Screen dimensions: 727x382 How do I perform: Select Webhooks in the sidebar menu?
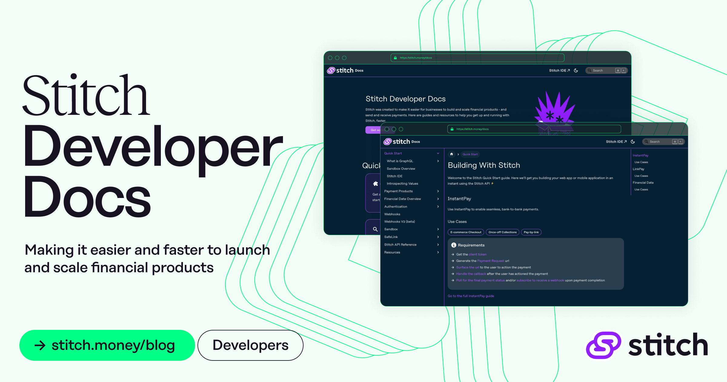tap(392, 214)
